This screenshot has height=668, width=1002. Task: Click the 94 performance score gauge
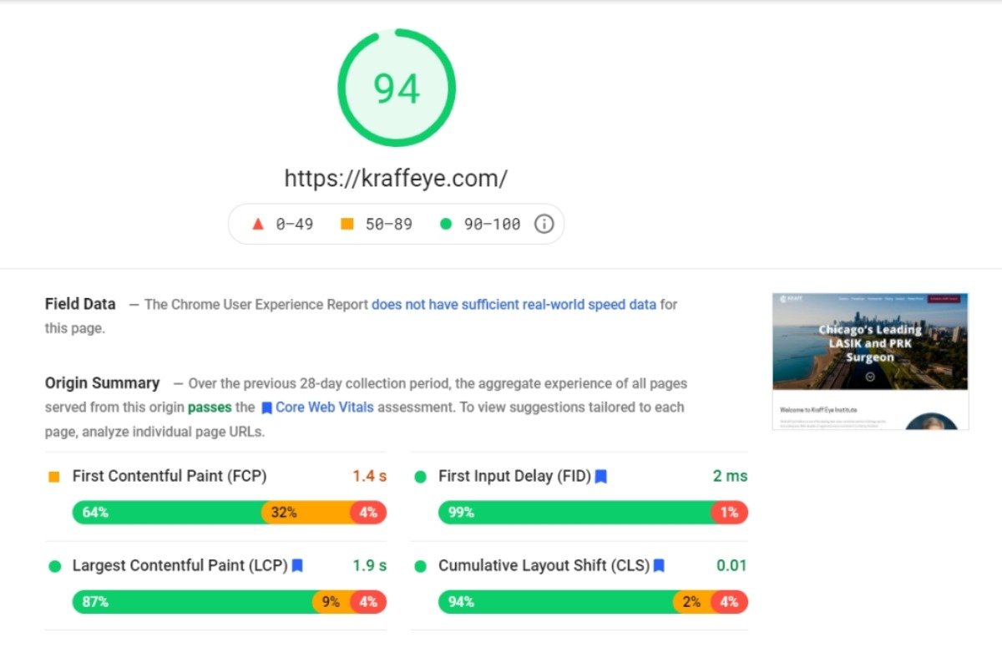(397, 89)
